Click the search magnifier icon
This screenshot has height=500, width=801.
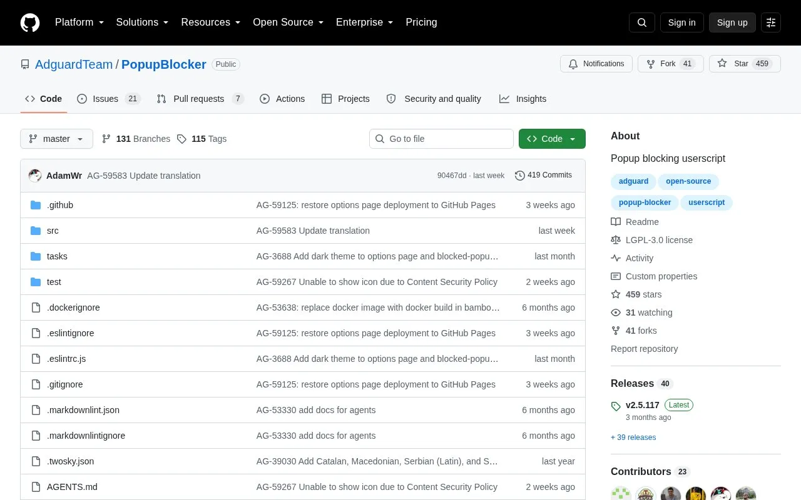[642, 22]
